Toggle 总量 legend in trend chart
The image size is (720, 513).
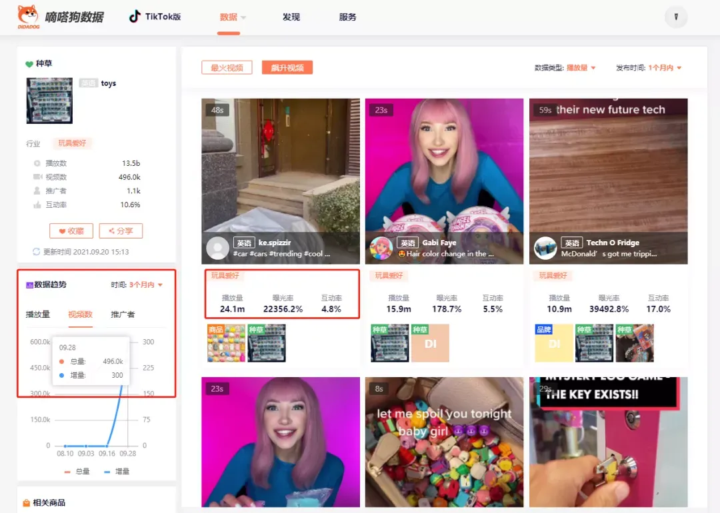(x=77, y=471)
